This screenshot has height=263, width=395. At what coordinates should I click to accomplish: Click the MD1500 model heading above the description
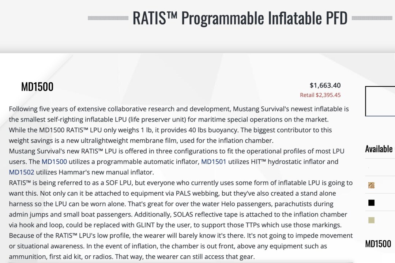[x=37, y=87]
